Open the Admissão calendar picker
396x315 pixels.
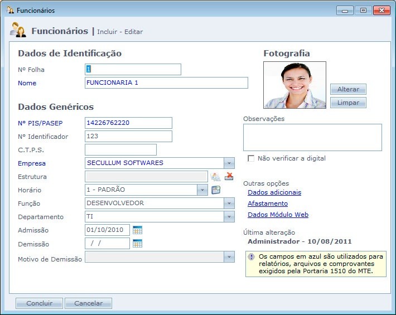138,230
